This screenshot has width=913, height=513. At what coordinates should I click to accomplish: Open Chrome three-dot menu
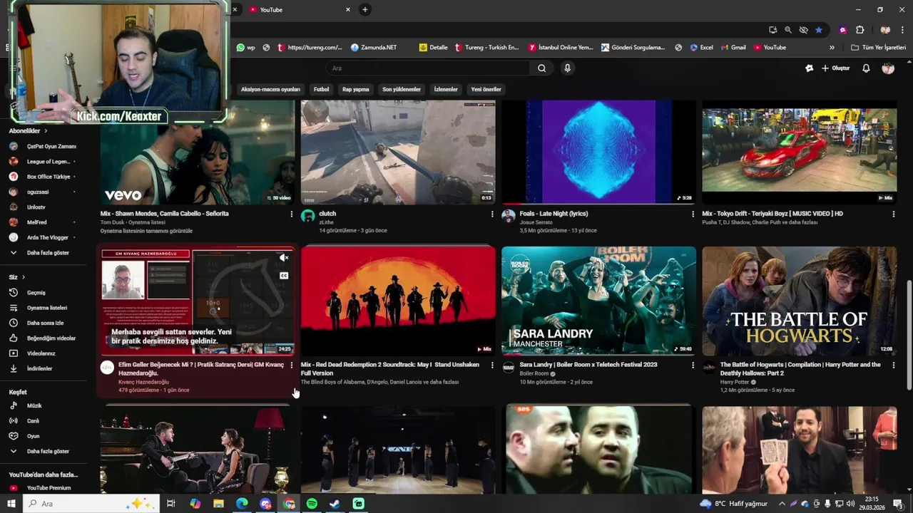tap(902, 30)
